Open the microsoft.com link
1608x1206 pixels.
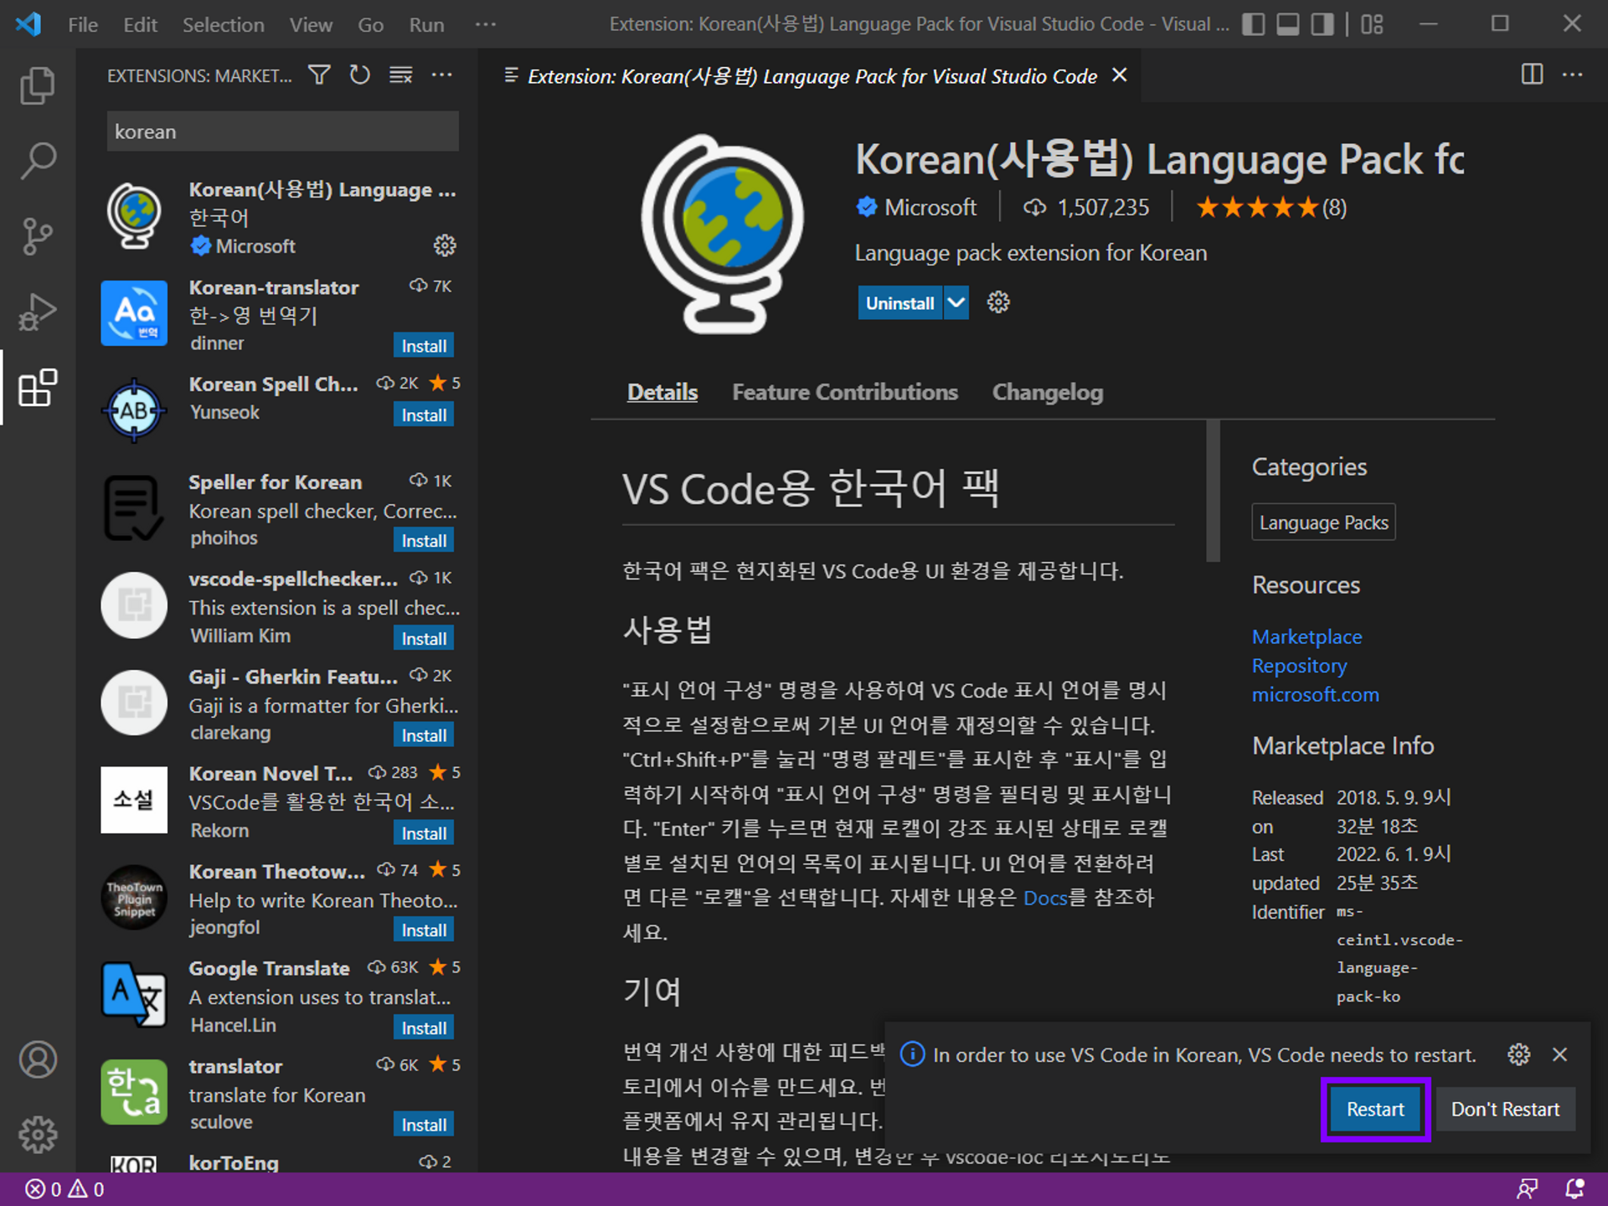click(x=1315, y=694)
